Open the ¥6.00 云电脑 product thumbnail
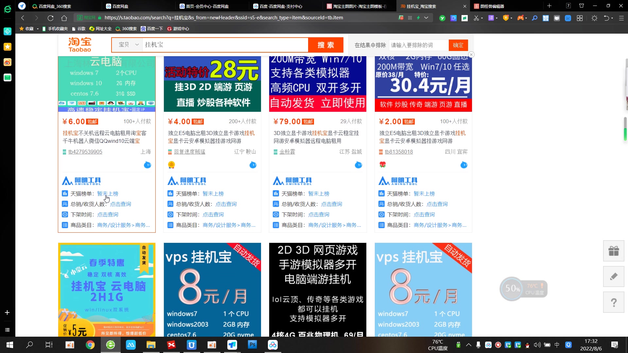This screenshot has width=628, height=353. point(107,84)
